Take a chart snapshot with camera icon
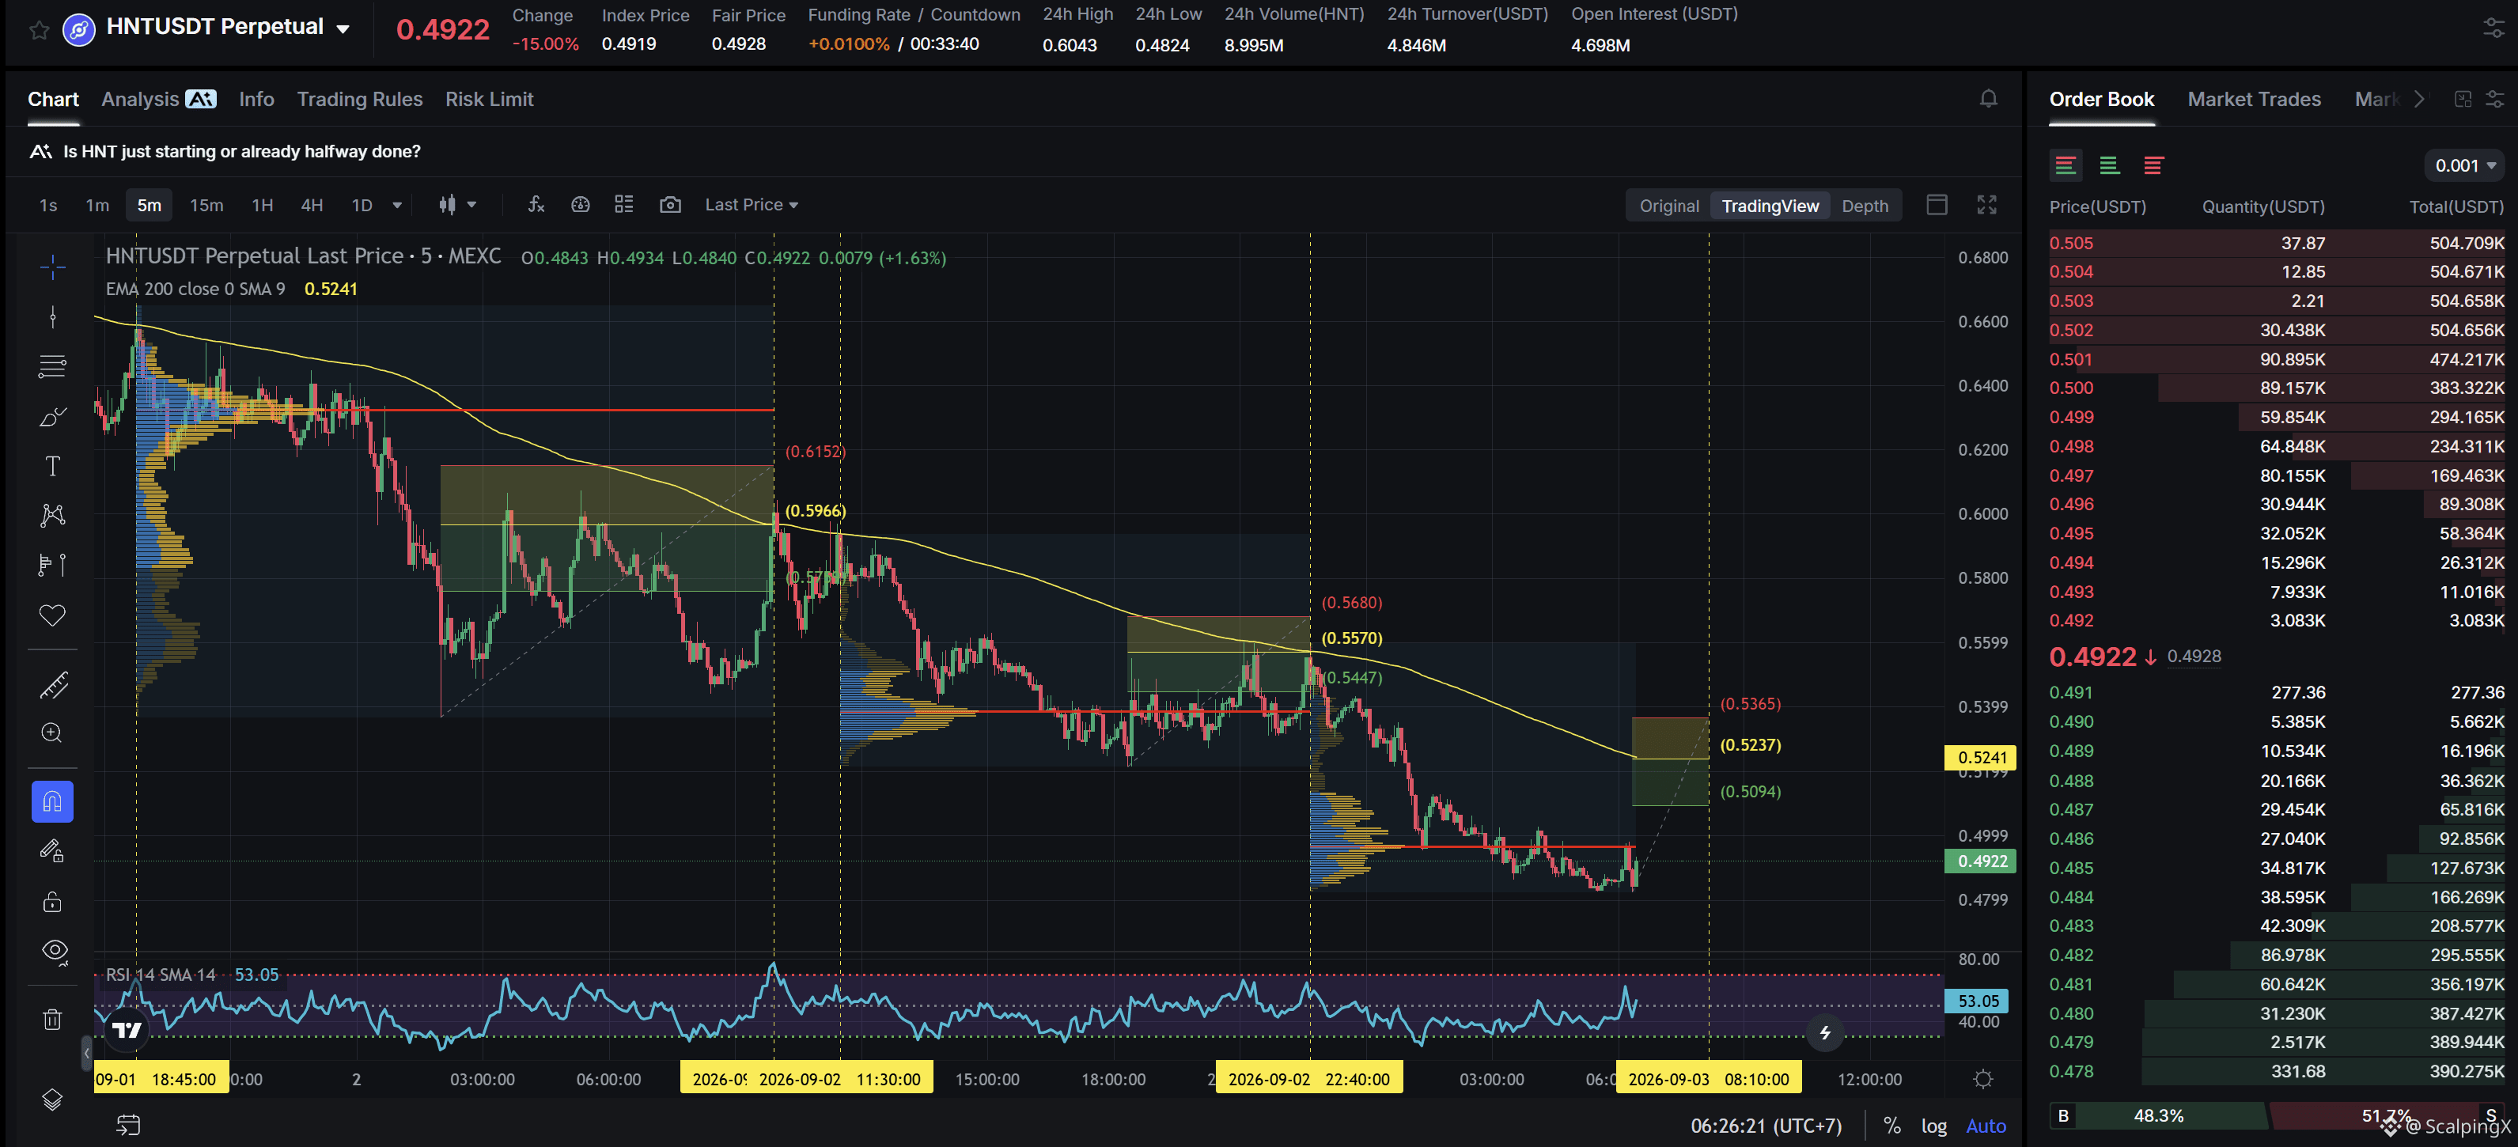2518x1147 pixels. pos(671,204)
